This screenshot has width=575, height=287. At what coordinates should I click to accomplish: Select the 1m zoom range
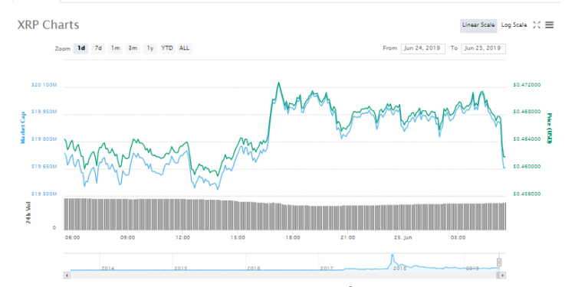115,48
